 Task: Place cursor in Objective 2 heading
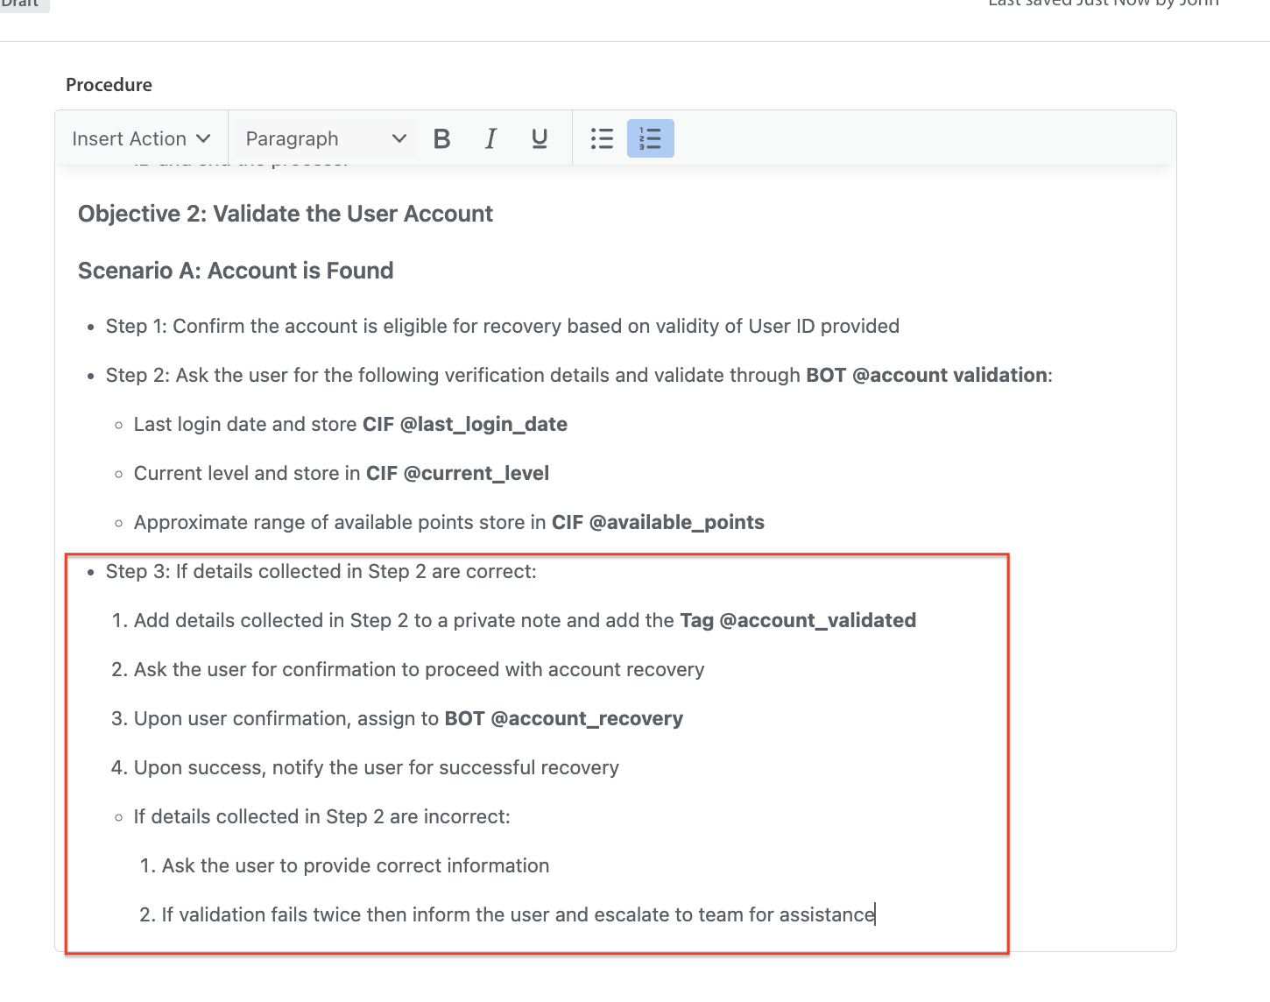[x=285, y=214]
